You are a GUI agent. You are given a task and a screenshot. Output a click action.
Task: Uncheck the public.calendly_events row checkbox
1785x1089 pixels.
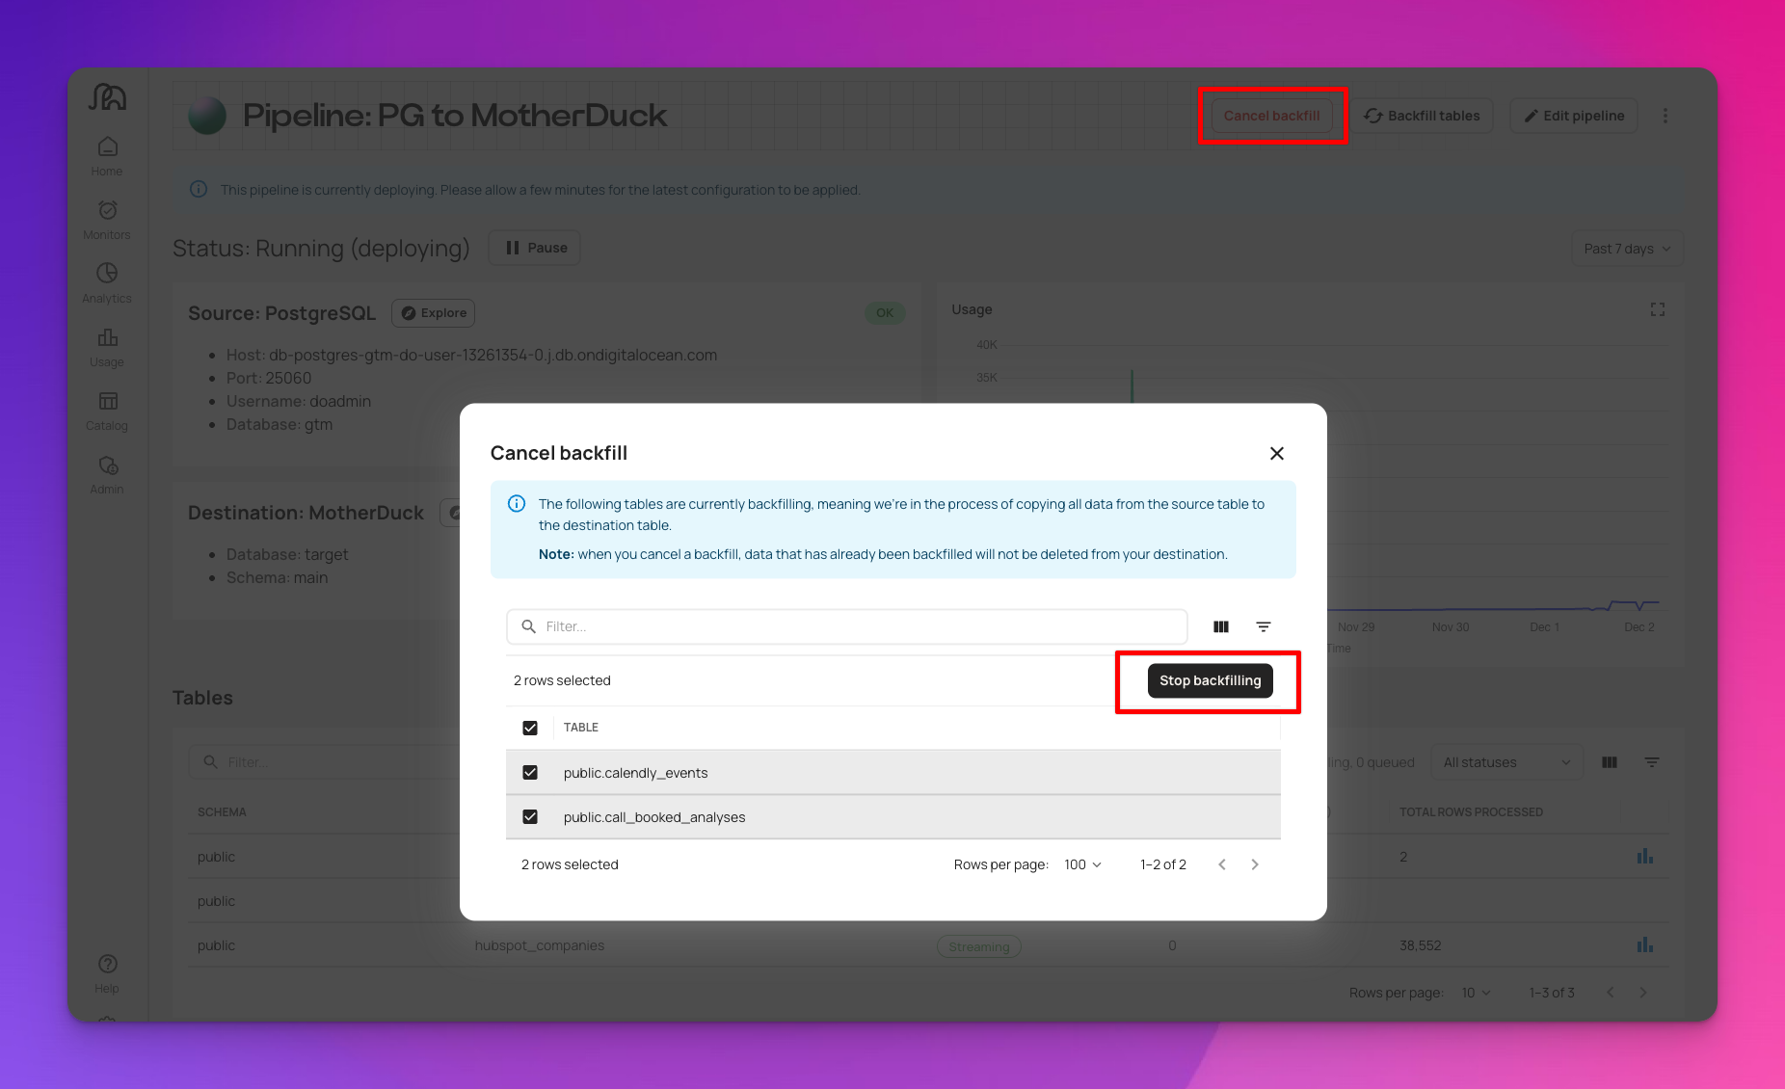(x=530, y=773)
